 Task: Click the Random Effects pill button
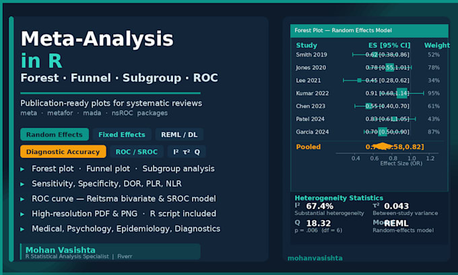[55, 134]
